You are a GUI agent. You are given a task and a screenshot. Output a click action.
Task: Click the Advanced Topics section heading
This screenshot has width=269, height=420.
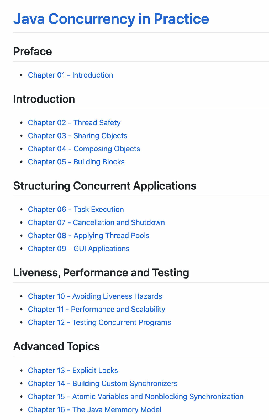click(x=56, y=347)
